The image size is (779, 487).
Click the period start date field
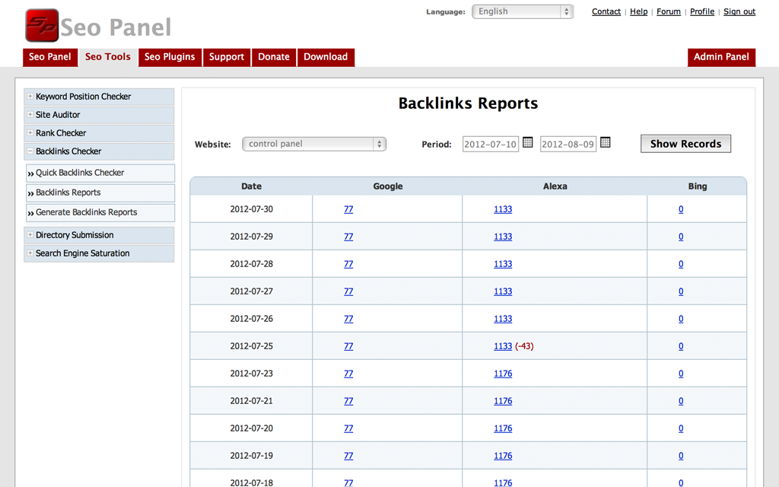pos(490,144)
